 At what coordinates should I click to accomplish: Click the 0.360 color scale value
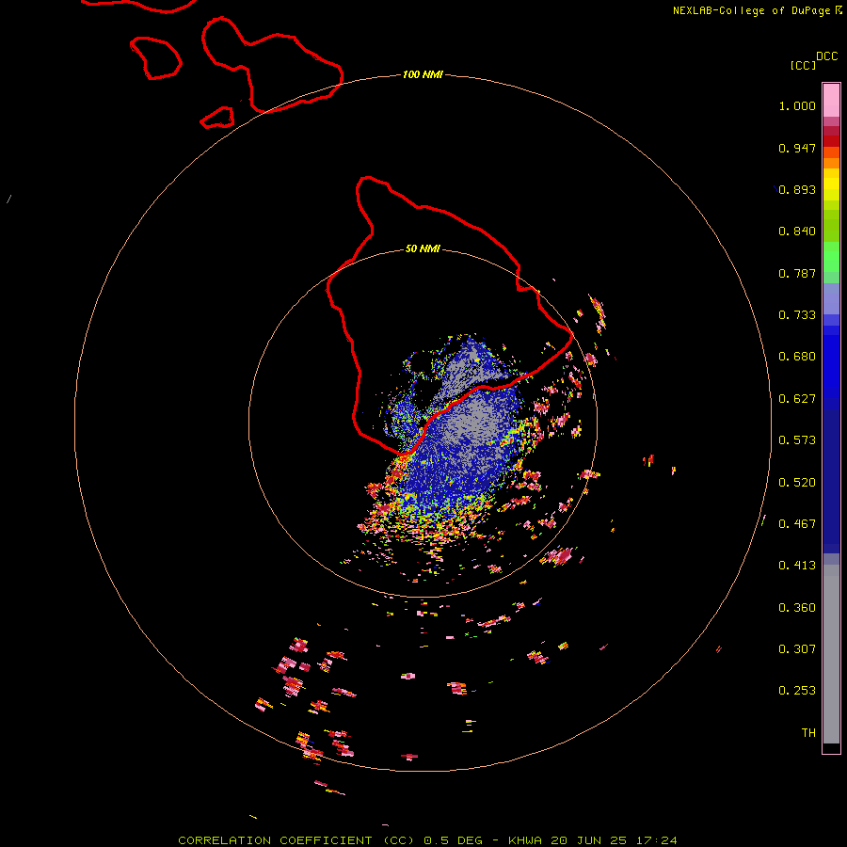point(797,608)
